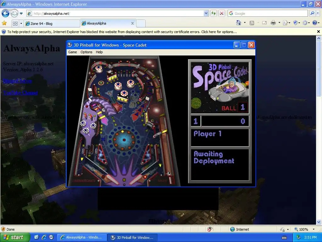Click the 2:51 PM system clock
The height and width of the screenshot is (242, 322).
310,238
